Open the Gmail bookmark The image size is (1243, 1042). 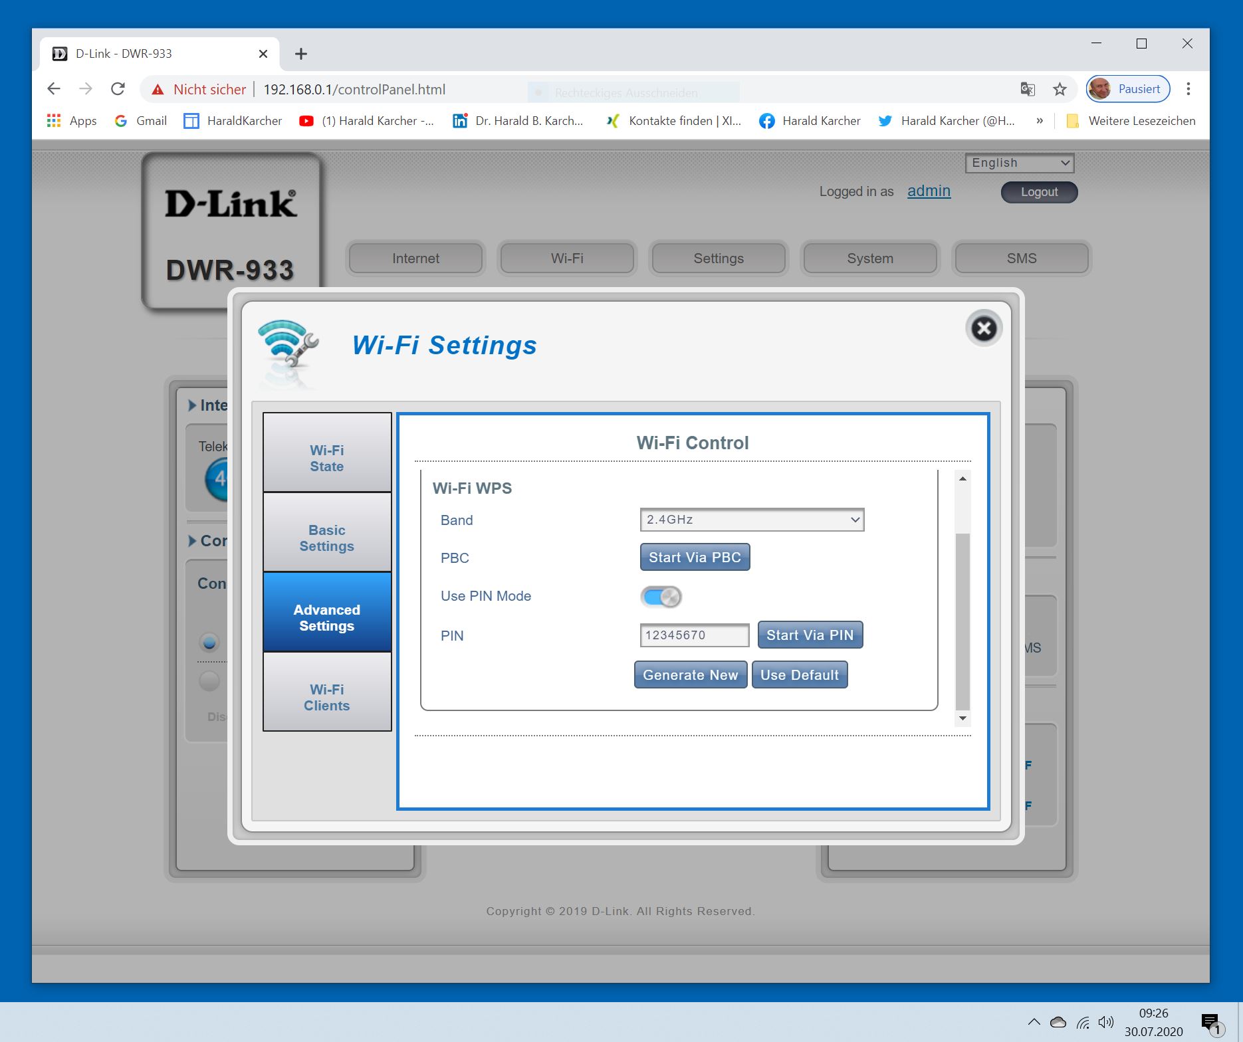pos(140,121)
